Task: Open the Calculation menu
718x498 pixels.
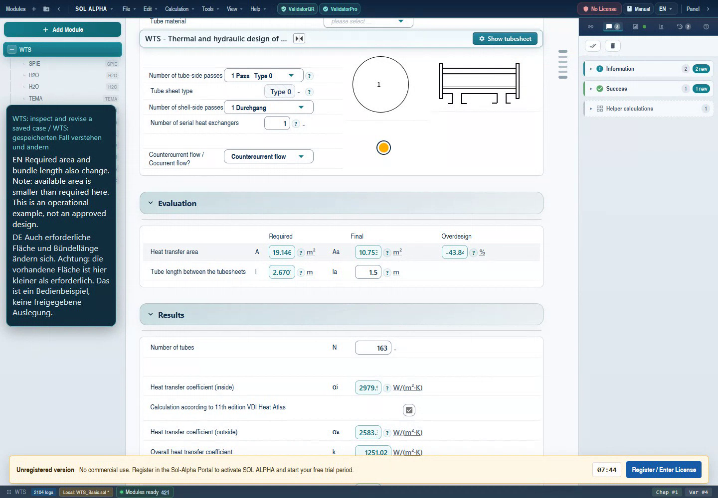Action: click(179, 9)
